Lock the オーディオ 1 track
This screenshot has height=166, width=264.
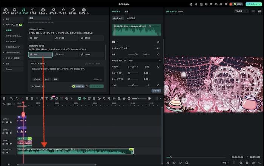click(x=3, y=152)
